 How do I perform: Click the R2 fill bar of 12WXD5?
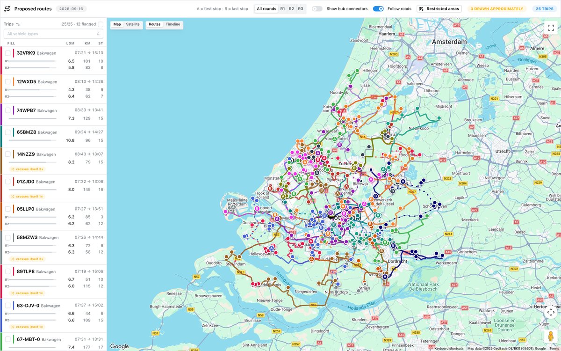(x=33, y=96)
